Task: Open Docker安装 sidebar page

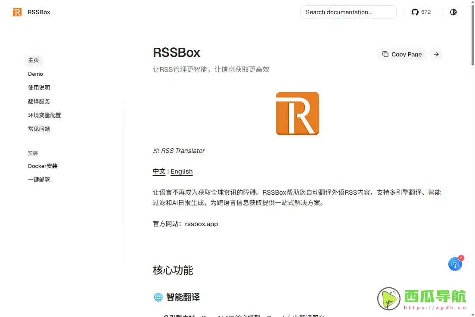Action: coord(43,166)
